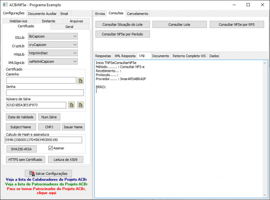Viewport: 270px width, 200px height.
Task: Click Data de Validade button
Action: click(x=21, y=117)
